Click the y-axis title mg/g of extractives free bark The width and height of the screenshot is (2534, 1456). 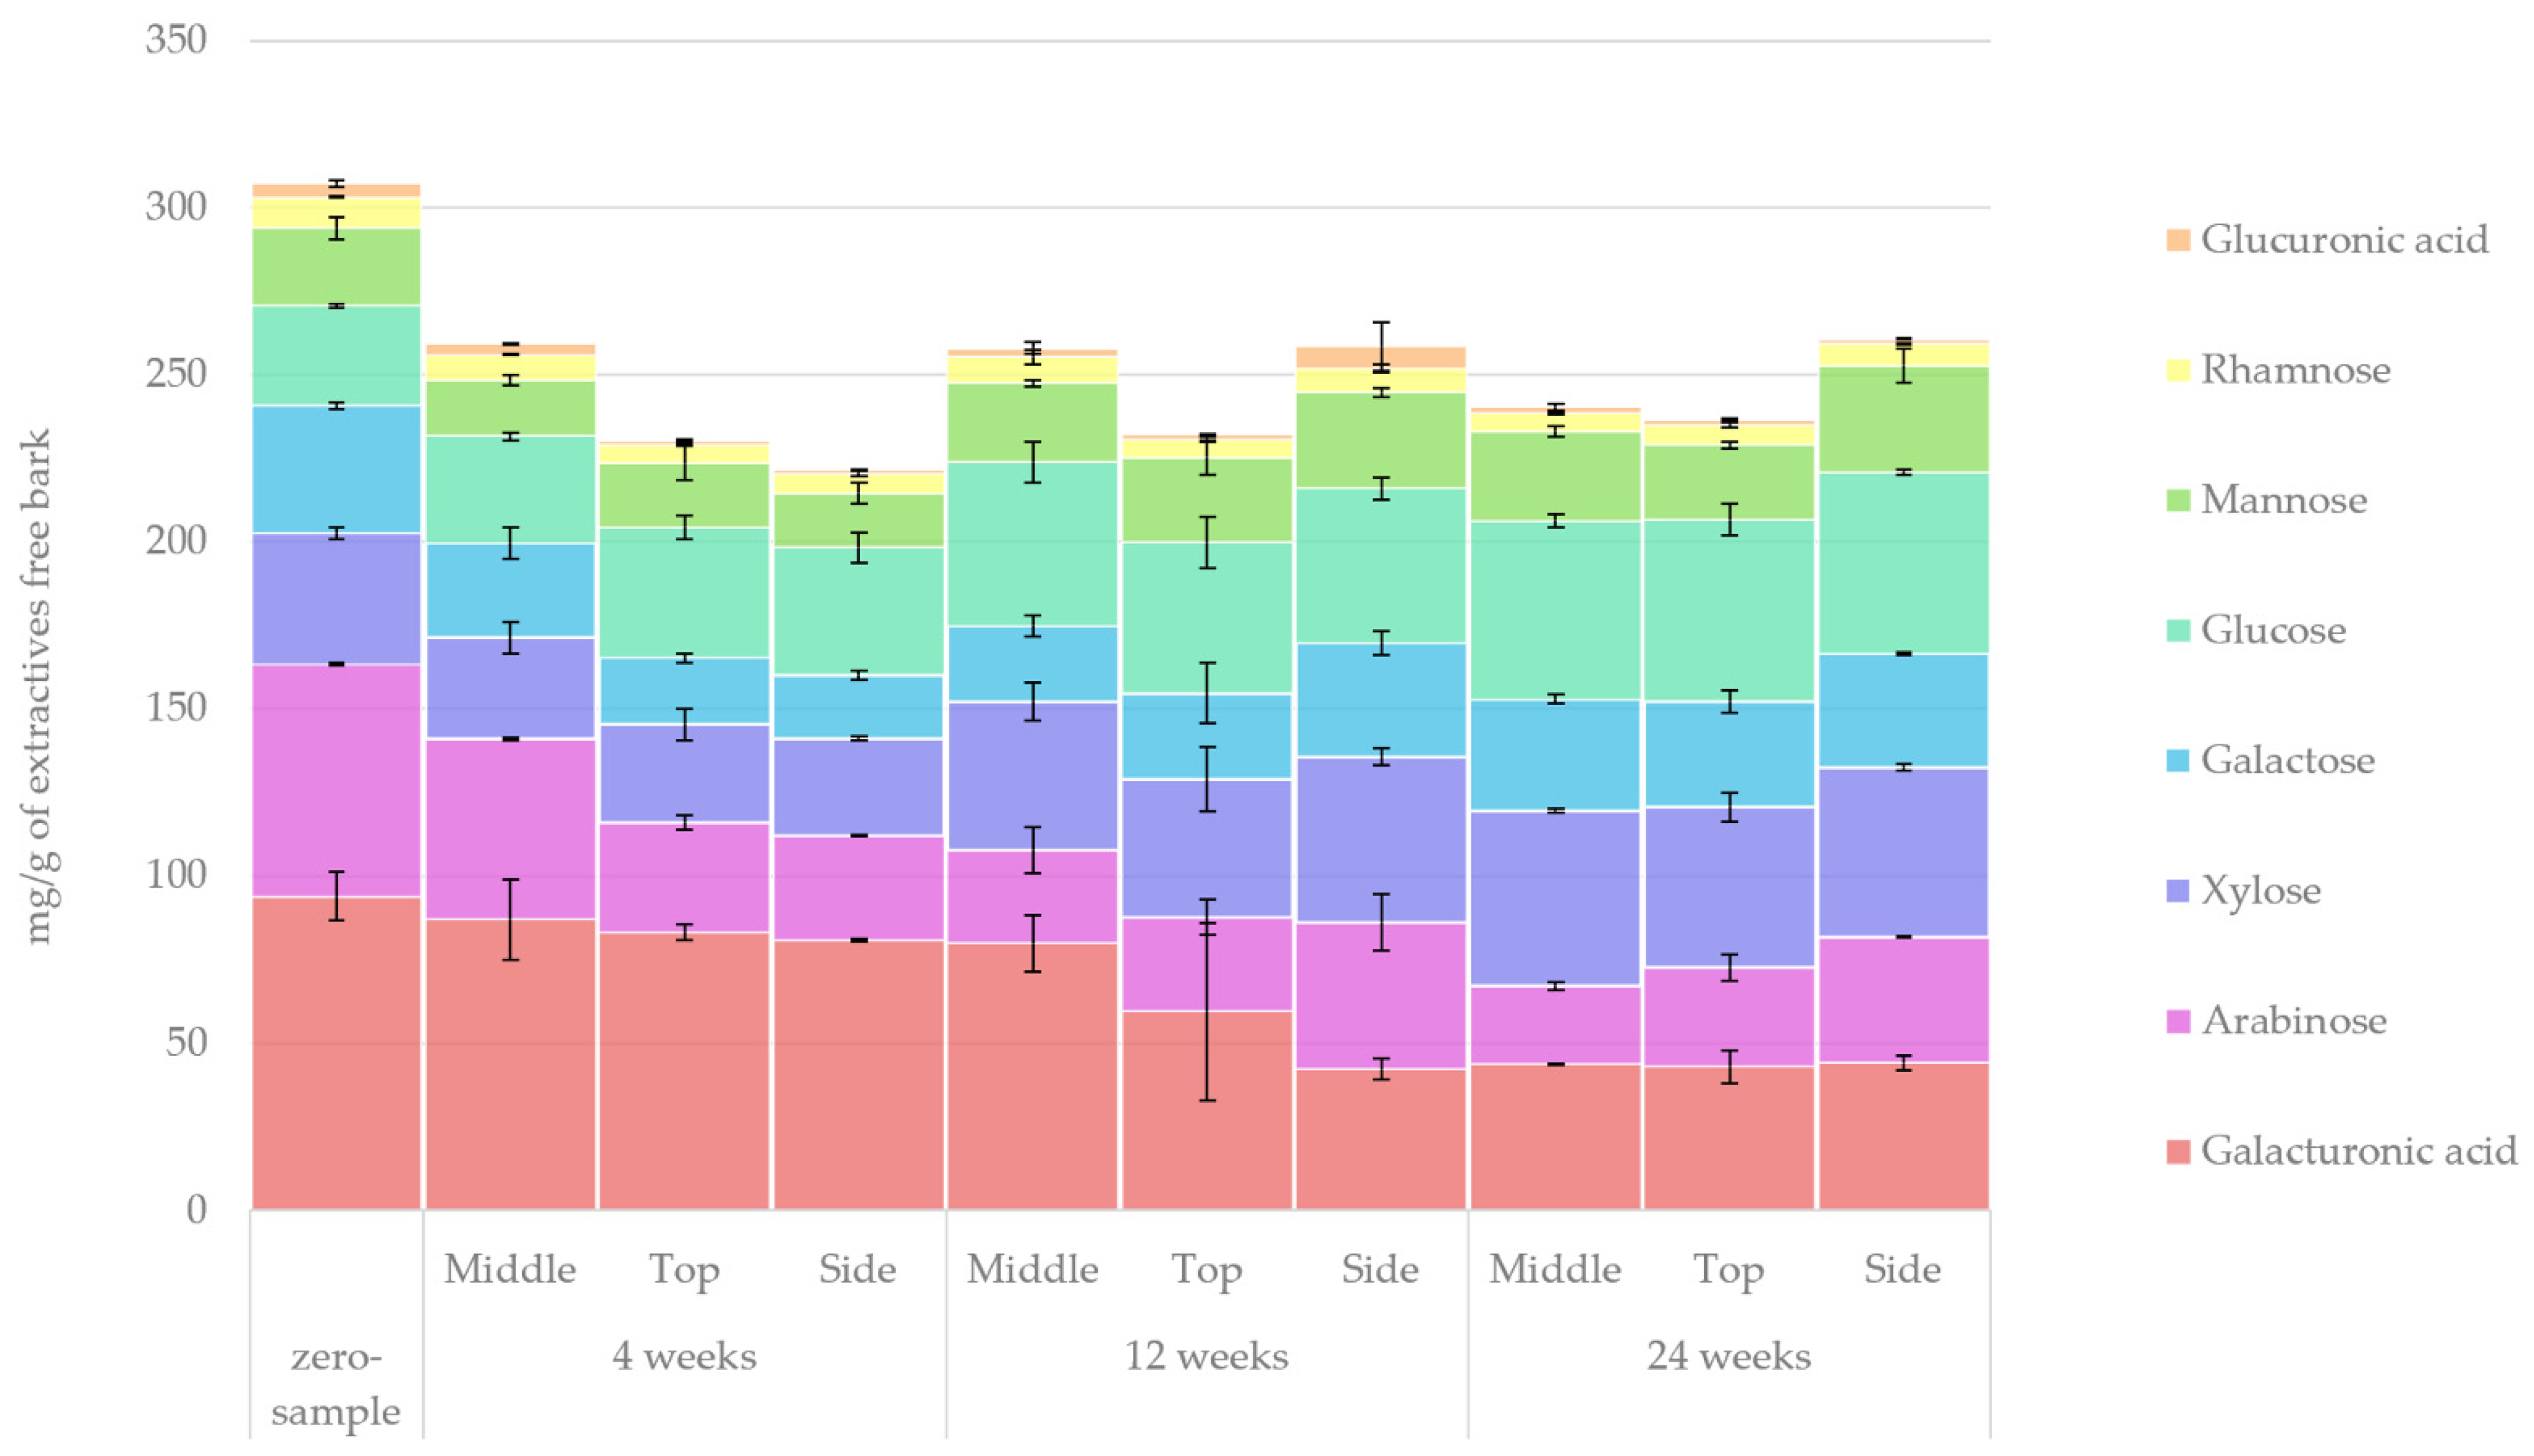click(38, 686)
